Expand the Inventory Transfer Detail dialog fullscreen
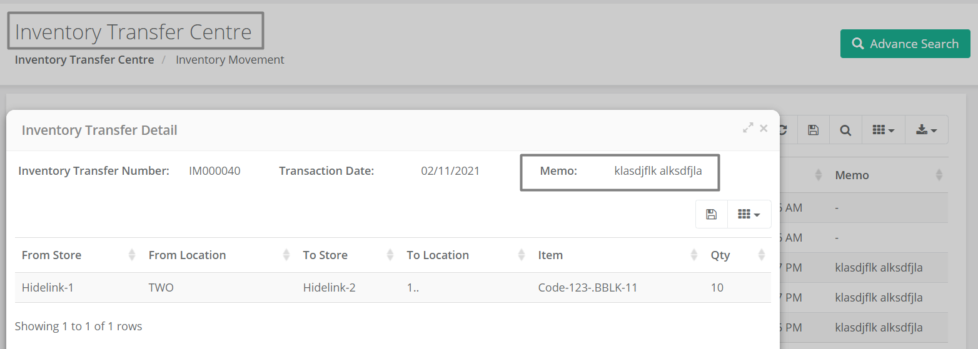978x349 pixels. (748, 128)
